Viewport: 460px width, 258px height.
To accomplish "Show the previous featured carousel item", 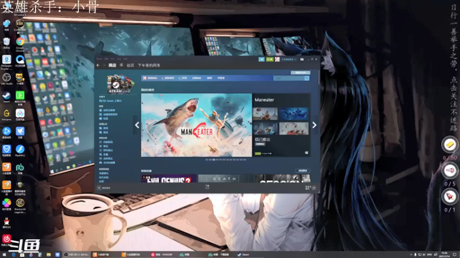I will [137, 125].
